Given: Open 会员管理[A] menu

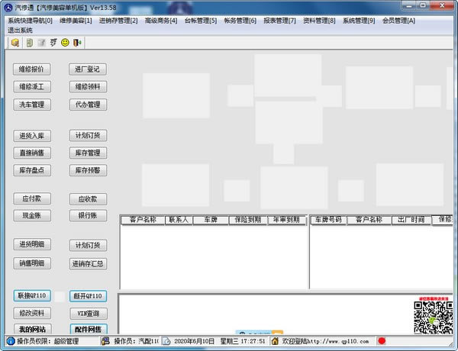Looking at the screenshot, I should coord(398,21).
